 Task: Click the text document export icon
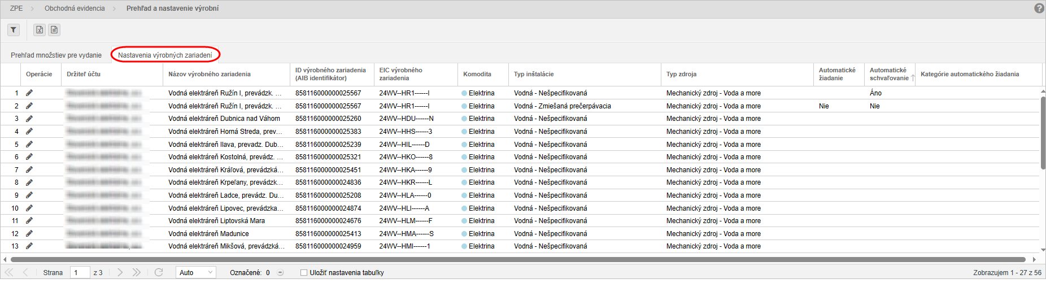point(54,30)
